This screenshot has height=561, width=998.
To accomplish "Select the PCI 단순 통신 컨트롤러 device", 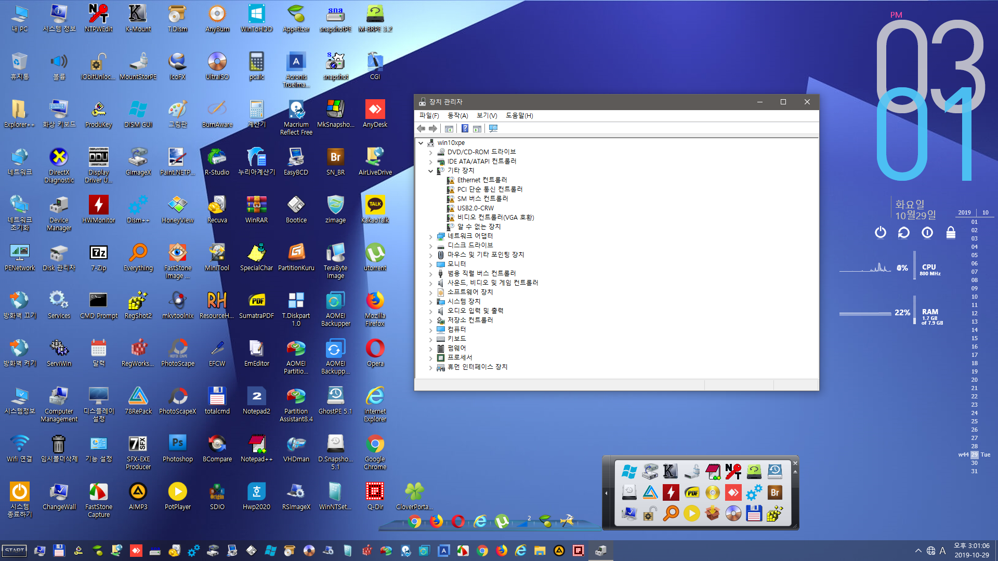I will tap(490, 190).
